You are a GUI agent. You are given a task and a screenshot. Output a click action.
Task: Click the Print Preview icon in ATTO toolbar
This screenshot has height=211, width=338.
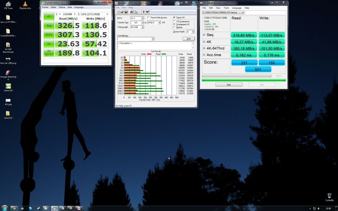135,12
